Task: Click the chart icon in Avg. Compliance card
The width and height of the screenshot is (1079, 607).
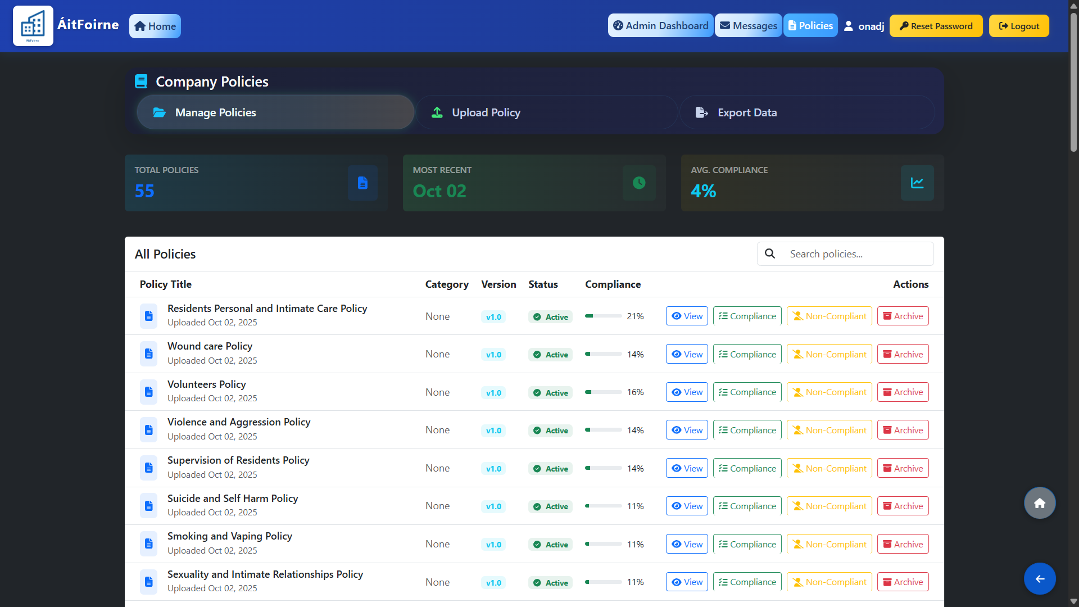Action: click(917, 183)
